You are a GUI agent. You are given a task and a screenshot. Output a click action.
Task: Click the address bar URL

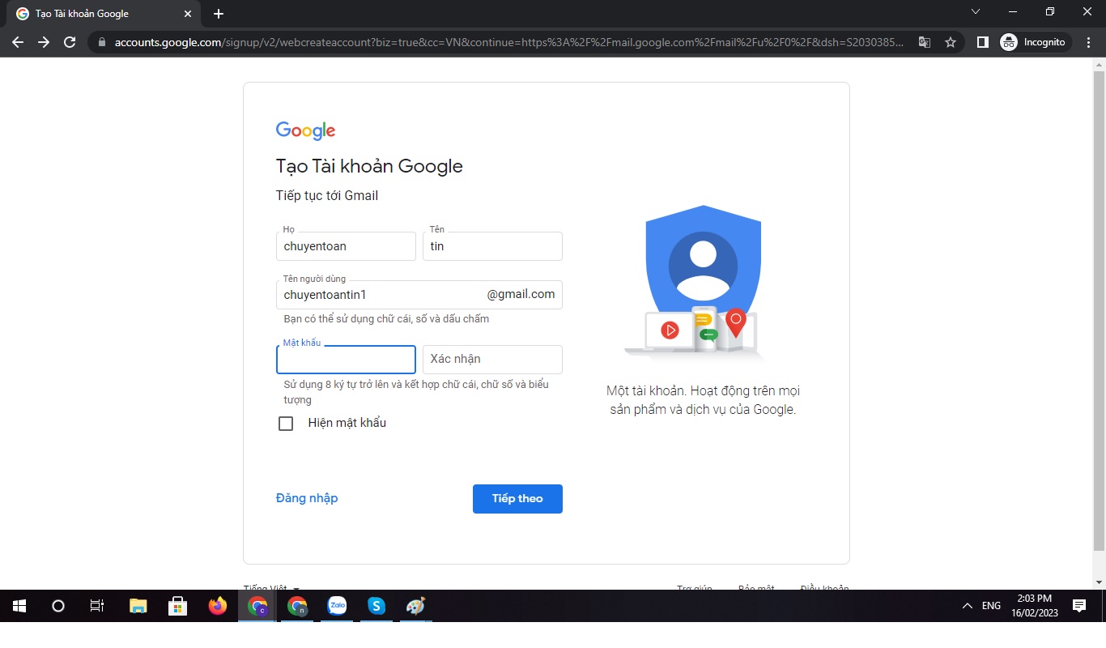coord(509,42)
